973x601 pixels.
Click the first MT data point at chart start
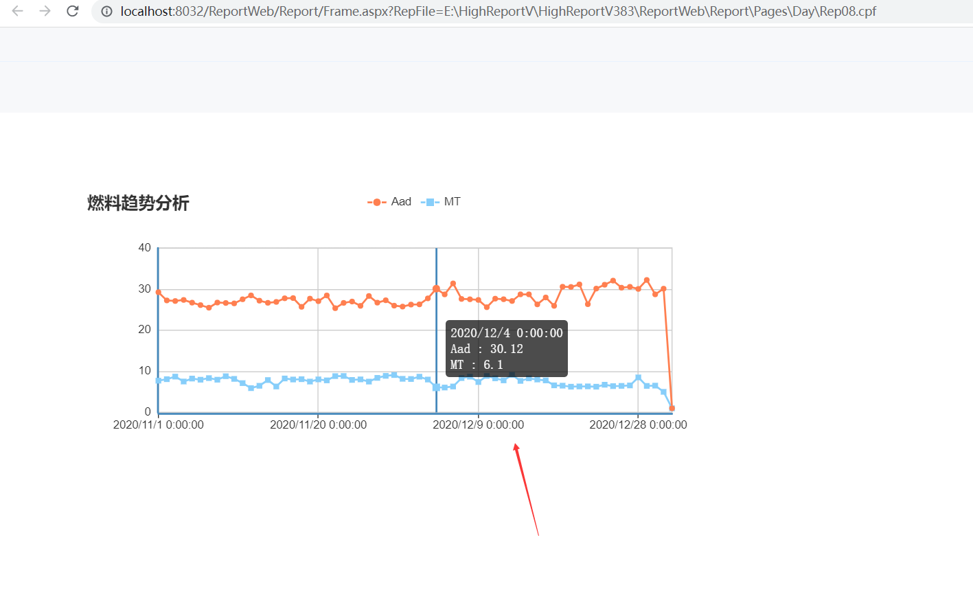(159, 381)
